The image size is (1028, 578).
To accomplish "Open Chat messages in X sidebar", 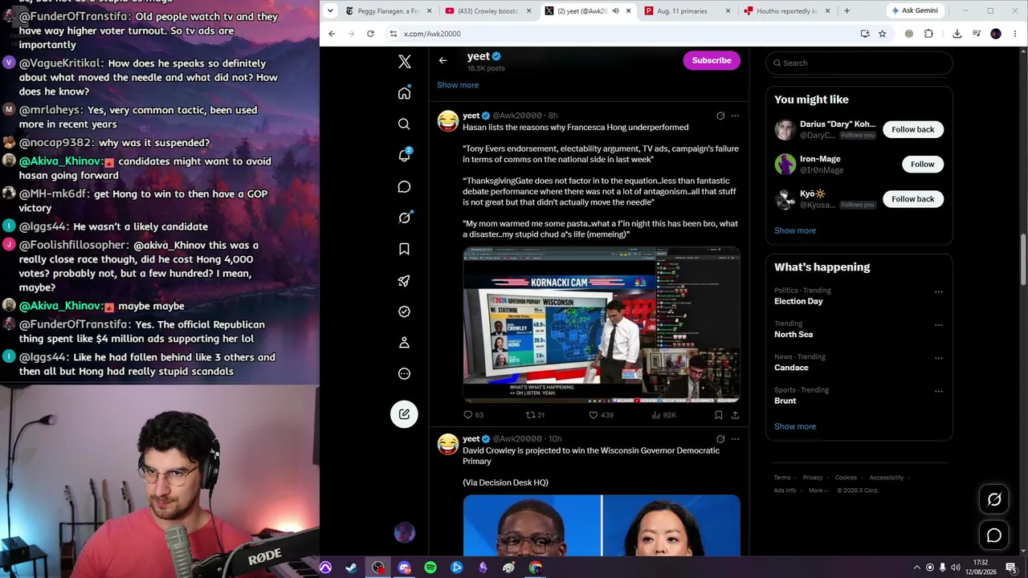I will point(404,186).
